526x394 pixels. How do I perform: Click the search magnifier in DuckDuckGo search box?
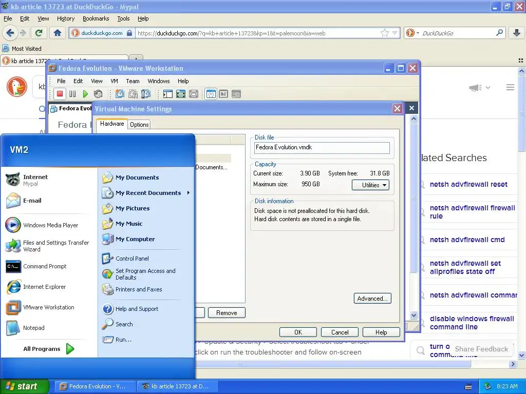(499, 33)
